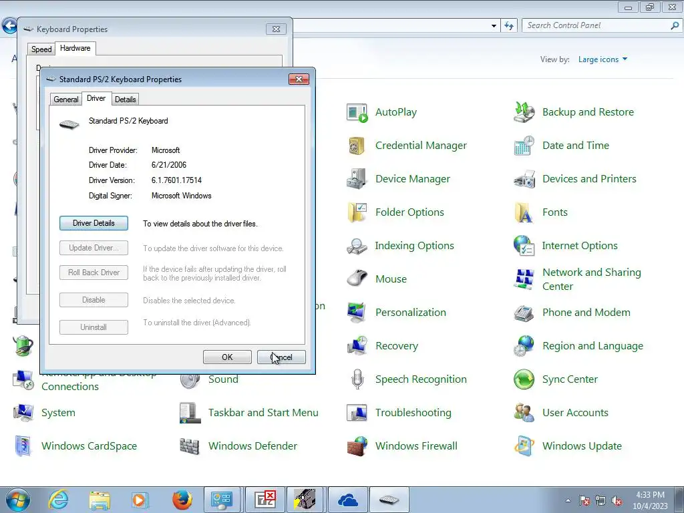Screen dimensions: 684x513
Task: Open Date and Time calendar icon
Action: (x=524, y=146)
